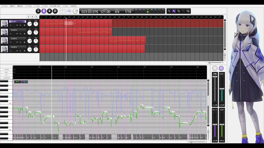Open the ヘルプ(H) menu
Viewport: 264px width, 148px height.
(x=73, y=6)
